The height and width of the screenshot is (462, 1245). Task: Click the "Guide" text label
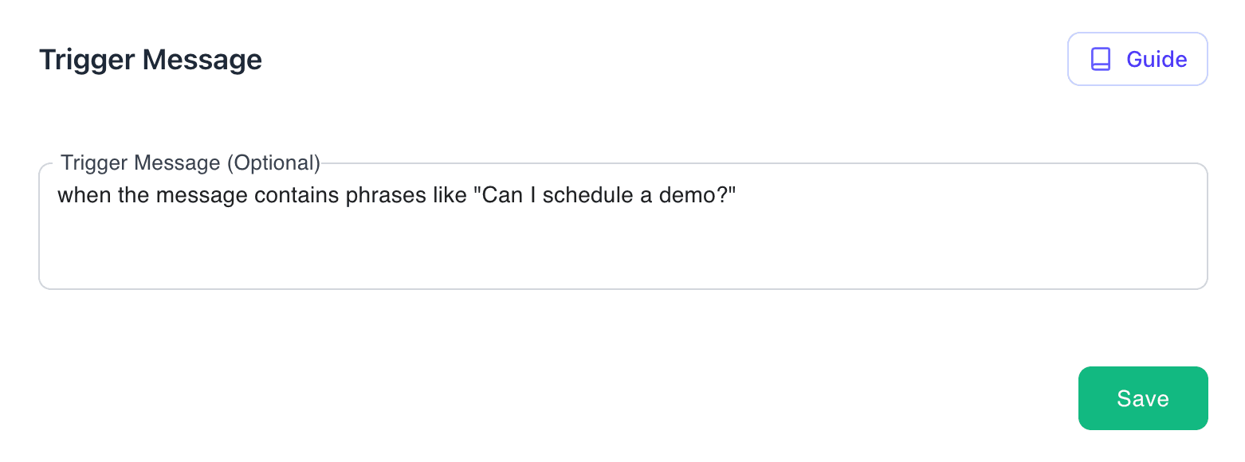click(x=1157, y=59)
